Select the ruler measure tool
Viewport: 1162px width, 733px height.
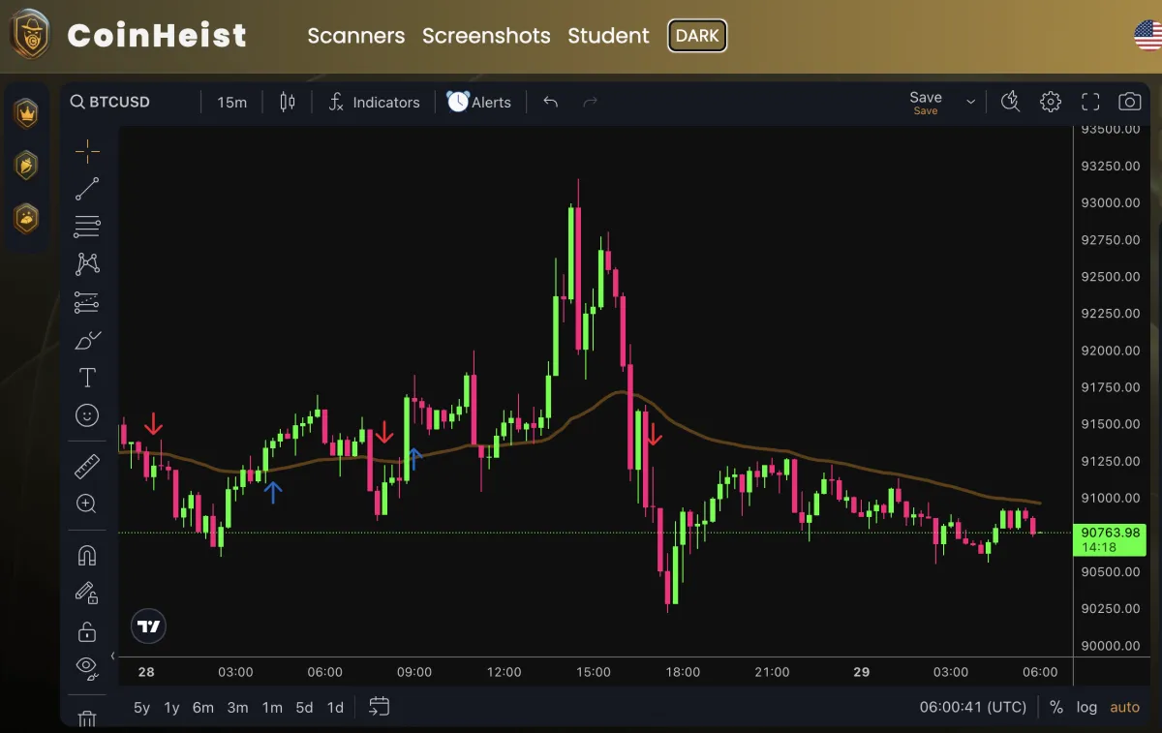87,467
